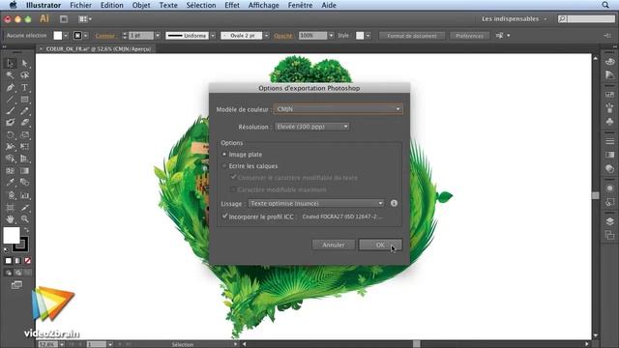Click the control bar fill color swatch
This screenshot has height=348, width=619.
tap(58, 36)
